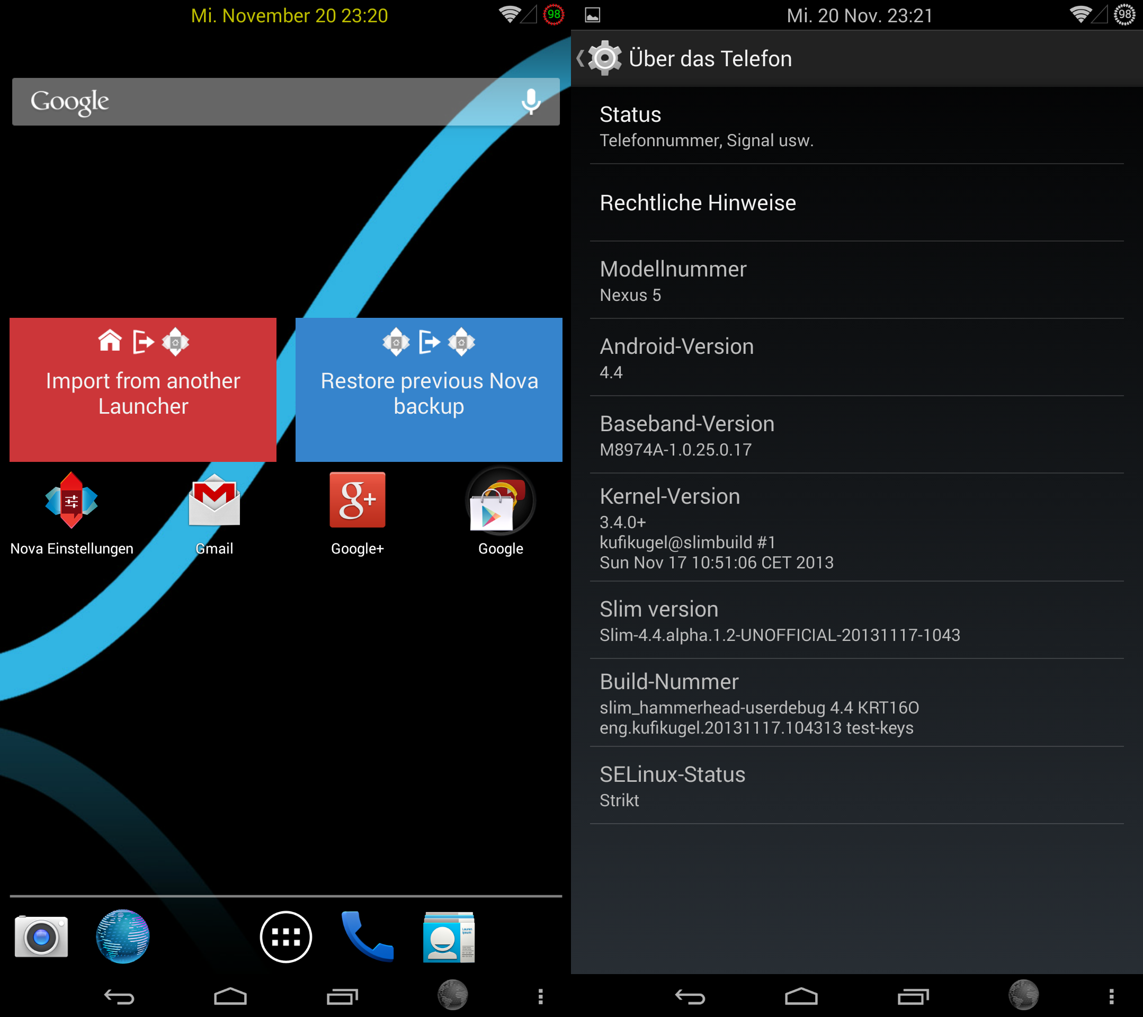Tap Recents in the settings screen navigation bar
The image size is (1143, 1017).
coord(913,996)
